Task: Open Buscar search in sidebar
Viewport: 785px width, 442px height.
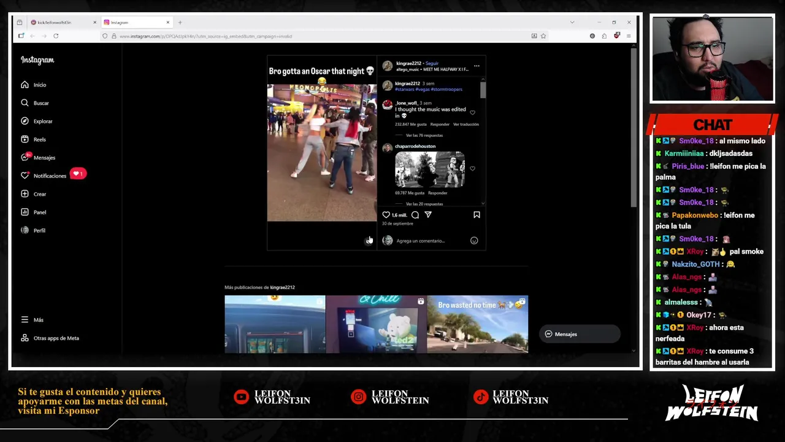Action: 34,103
